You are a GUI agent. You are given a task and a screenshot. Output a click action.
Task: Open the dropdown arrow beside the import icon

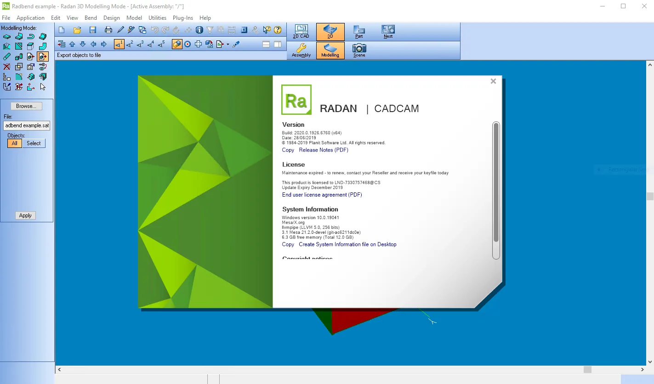[x=228, y=45]
